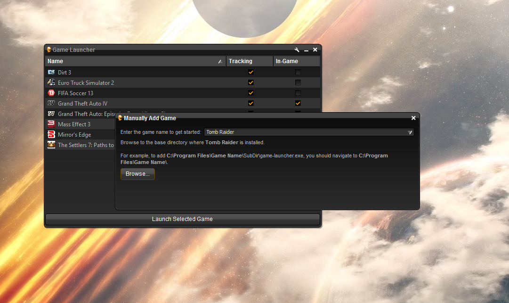Viewport: 509px width, 303px height.
Task: Click Launch Selected Game
Action: (182, 219)
